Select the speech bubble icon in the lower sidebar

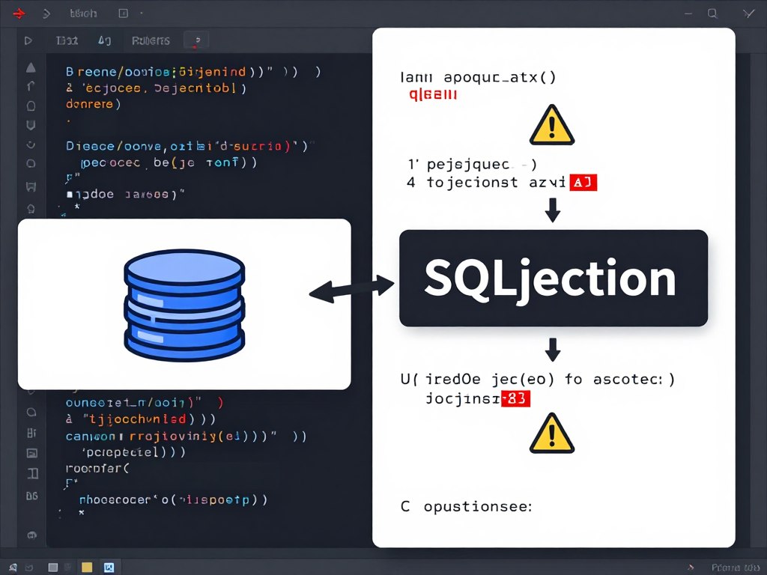(x=31, y=413)
